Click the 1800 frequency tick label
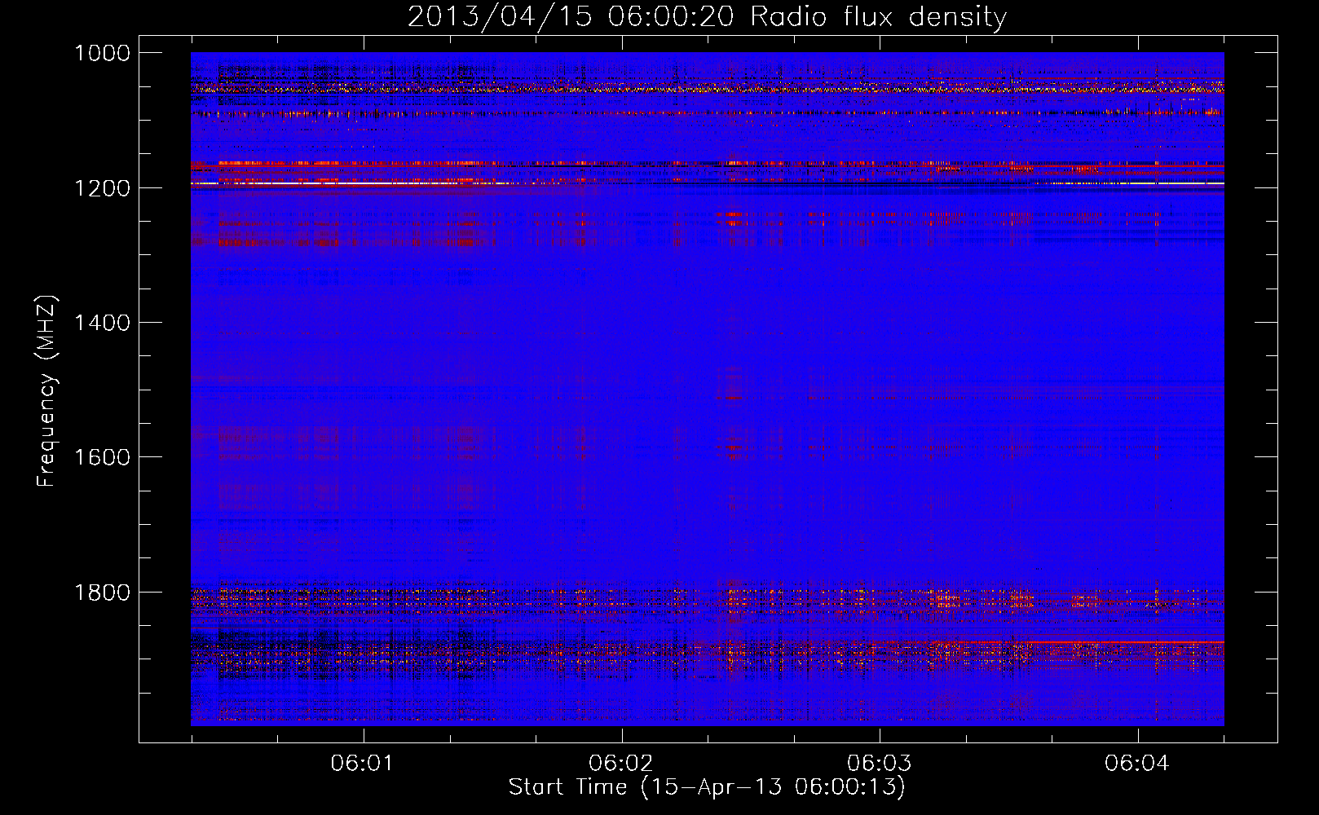Viewport: 1319px width, 815px height. pos(102,592)
